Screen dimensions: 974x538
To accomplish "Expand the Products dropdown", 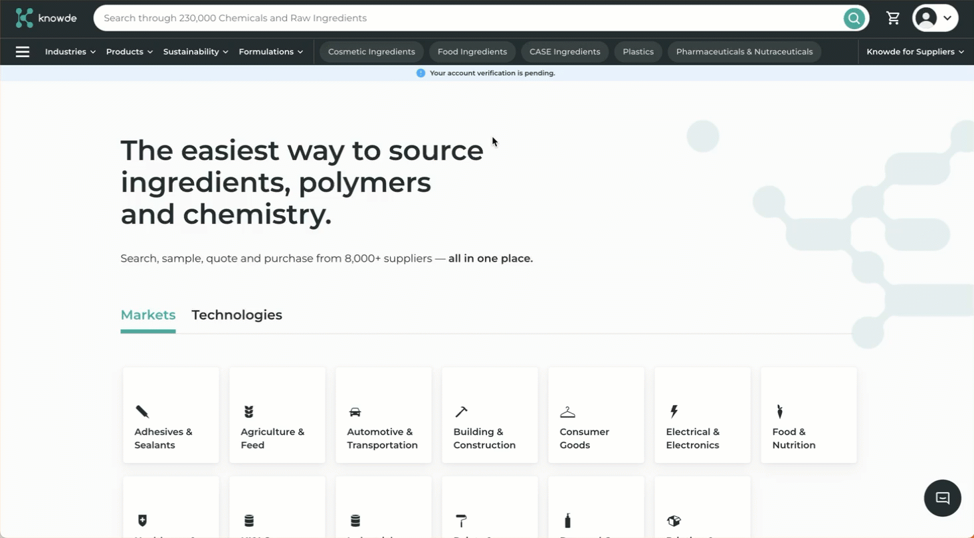I will click(x=130, y=52).
